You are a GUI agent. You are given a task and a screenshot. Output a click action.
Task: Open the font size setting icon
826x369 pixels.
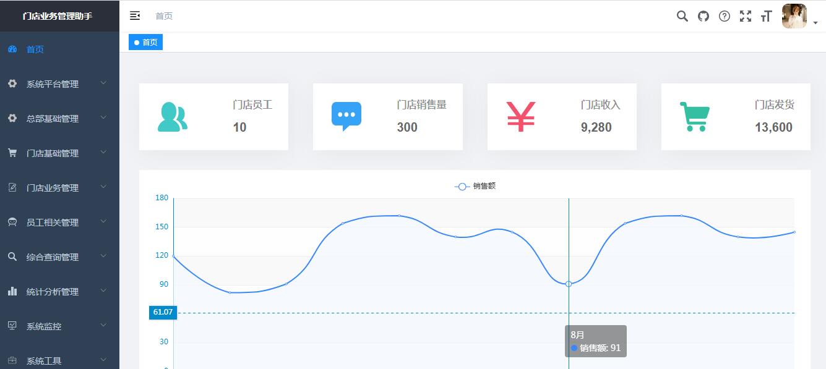pos(767,16)
